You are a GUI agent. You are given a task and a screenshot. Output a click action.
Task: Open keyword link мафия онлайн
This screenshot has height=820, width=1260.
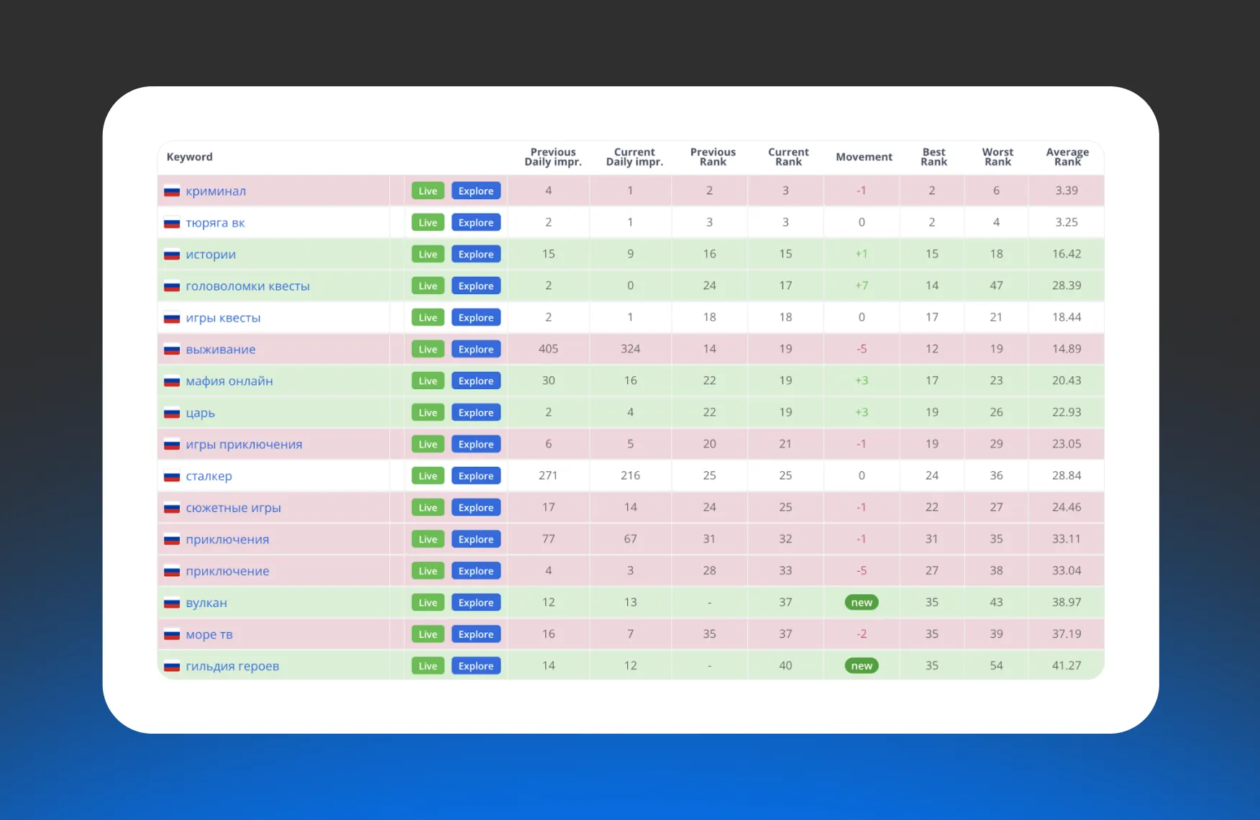click(x=229, y=381)
